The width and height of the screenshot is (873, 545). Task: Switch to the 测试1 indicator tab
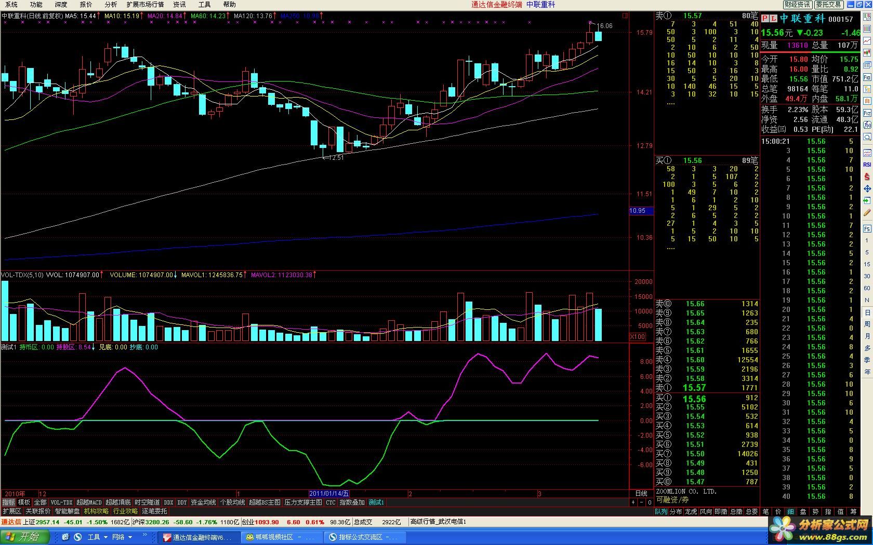(376, 502)
